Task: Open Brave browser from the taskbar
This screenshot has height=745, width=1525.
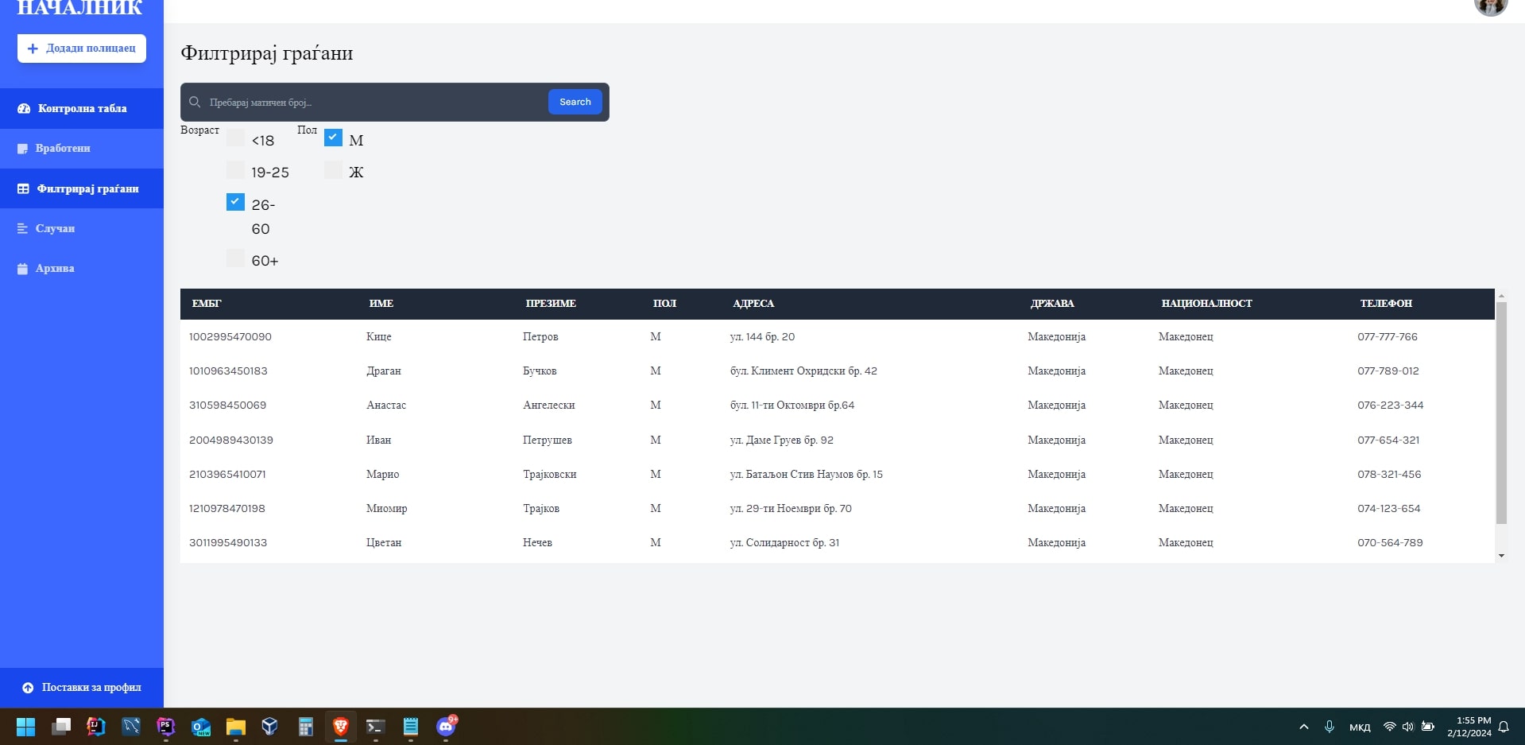Action: pos(341,726)
